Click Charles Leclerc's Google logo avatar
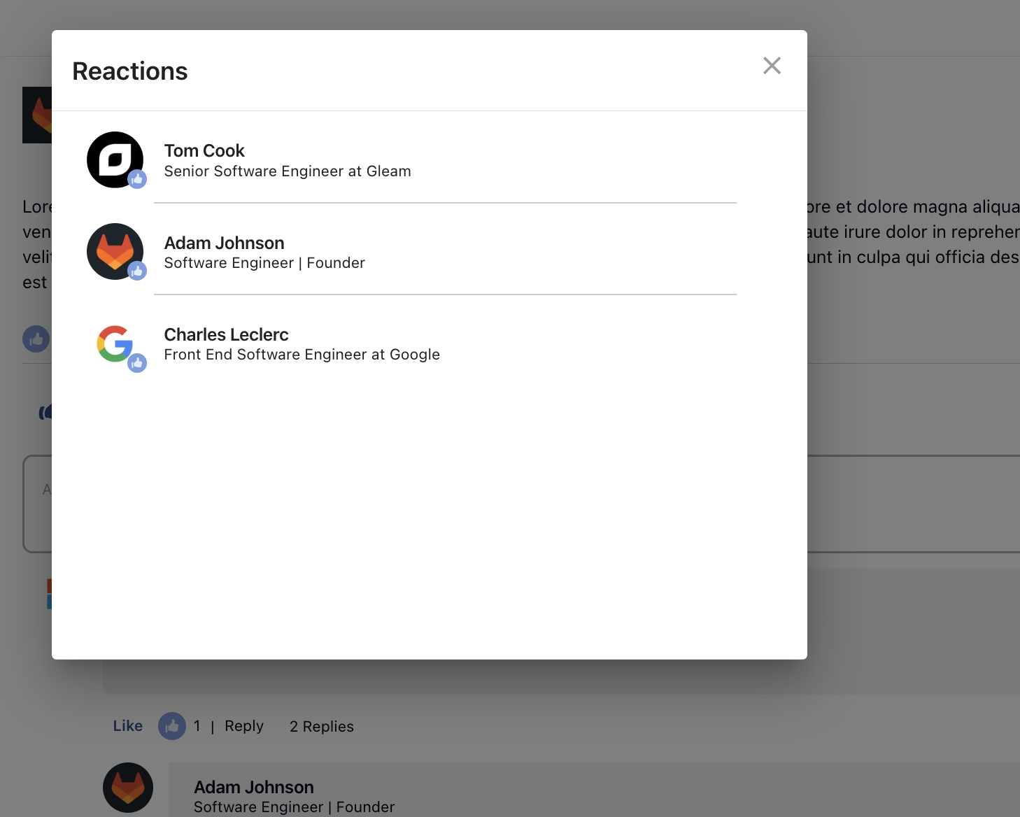This screenshot has height=817, width=1020. click(115, 343)
